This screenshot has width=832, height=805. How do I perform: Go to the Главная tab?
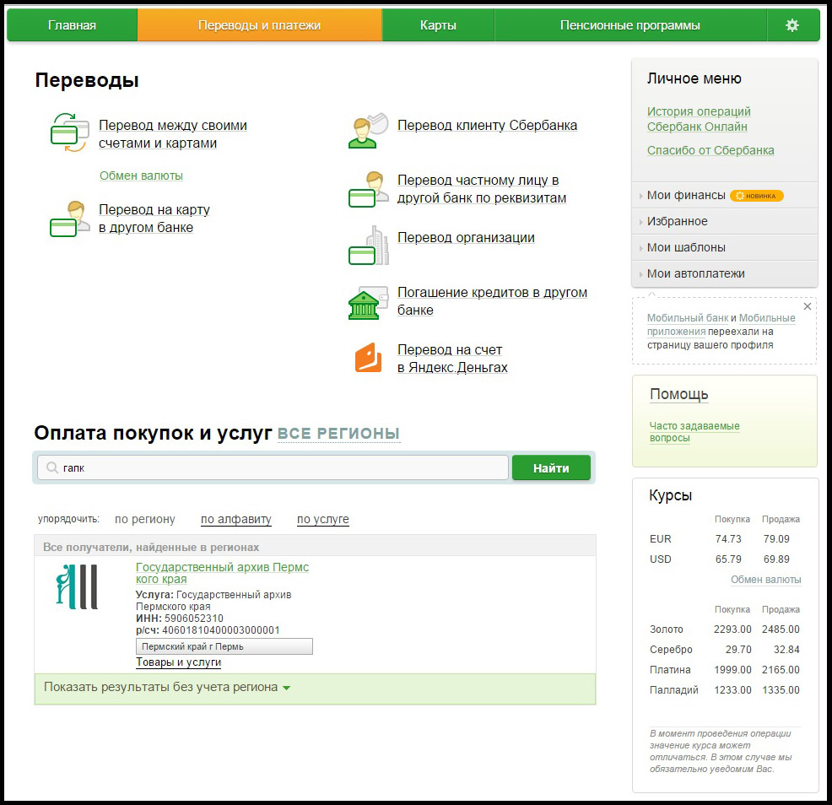click(x=73, y=25)
